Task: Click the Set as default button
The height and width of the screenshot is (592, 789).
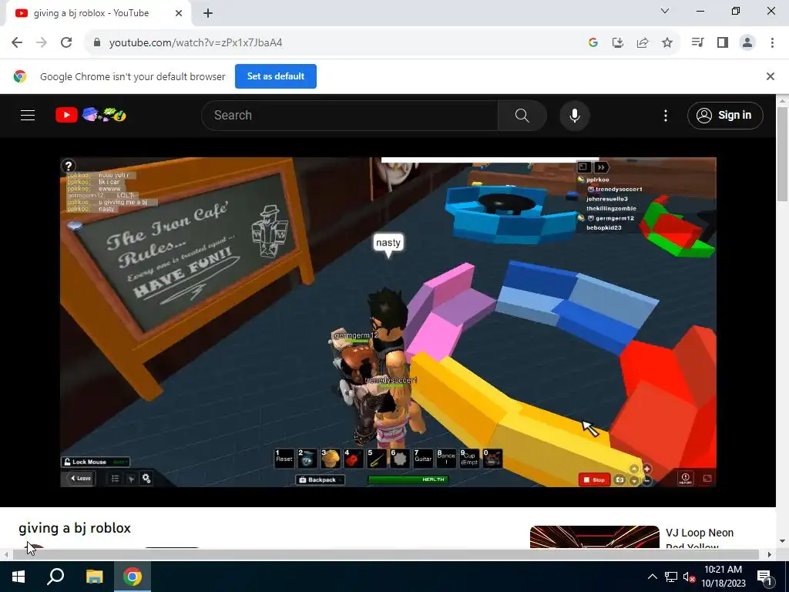Action: pos(276,76)
